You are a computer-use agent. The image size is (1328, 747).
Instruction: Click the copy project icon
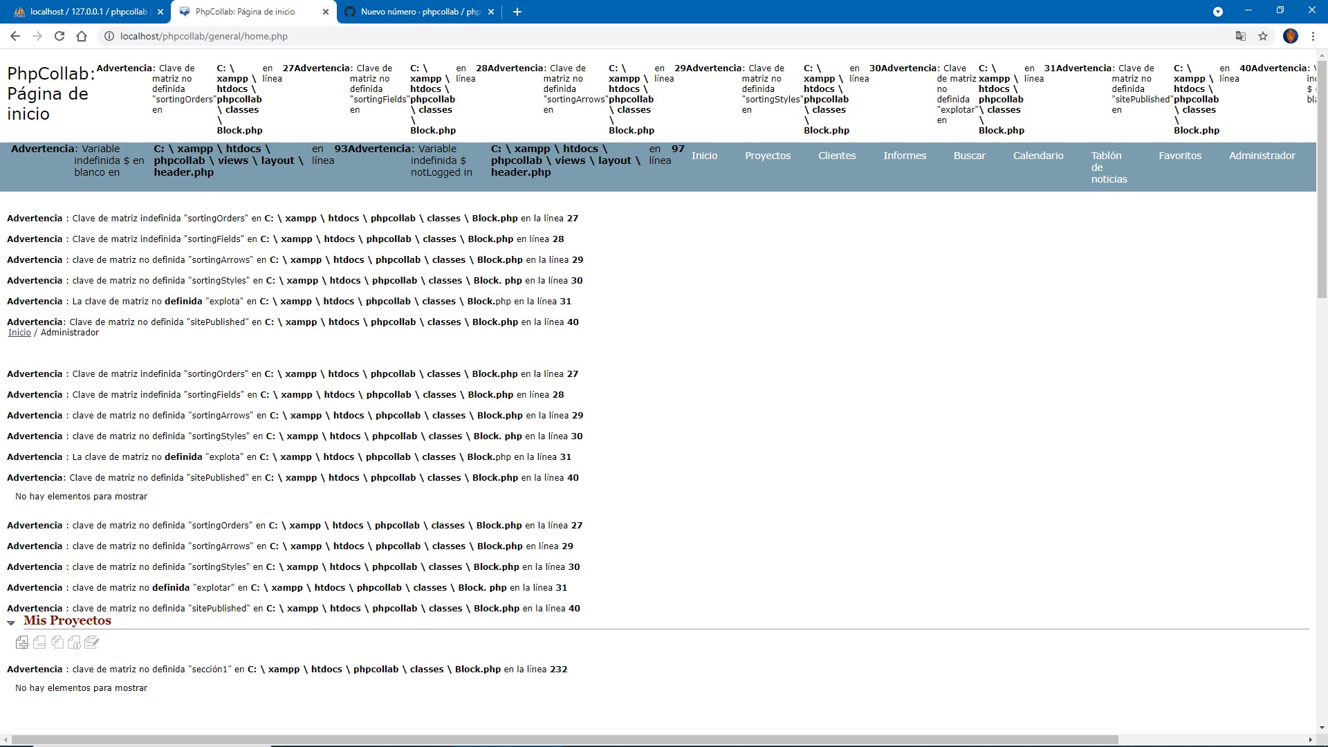(x=57, y=643)
